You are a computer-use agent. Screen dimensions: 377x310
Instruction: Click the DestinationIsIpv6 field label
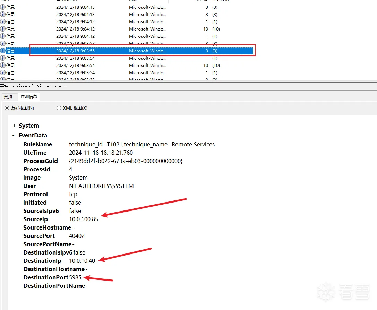point(48,252)
